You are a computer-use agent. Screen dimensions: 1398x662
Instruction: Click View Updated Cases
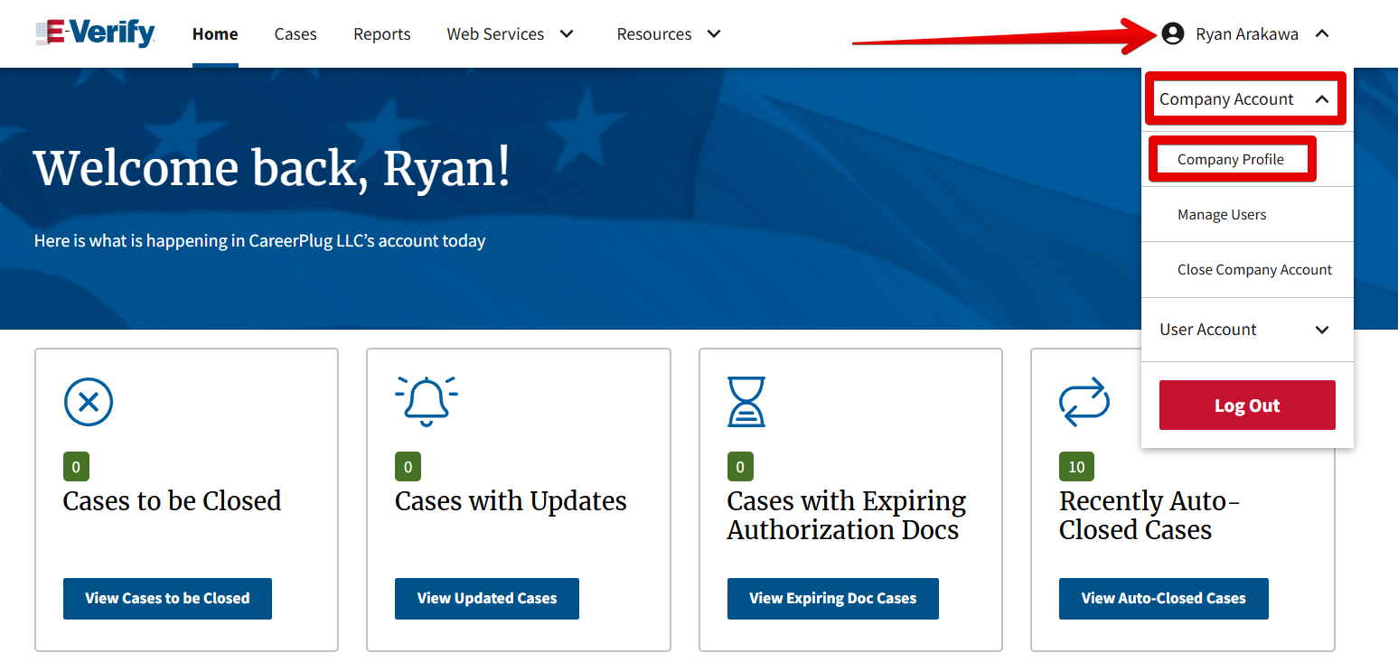486,598
